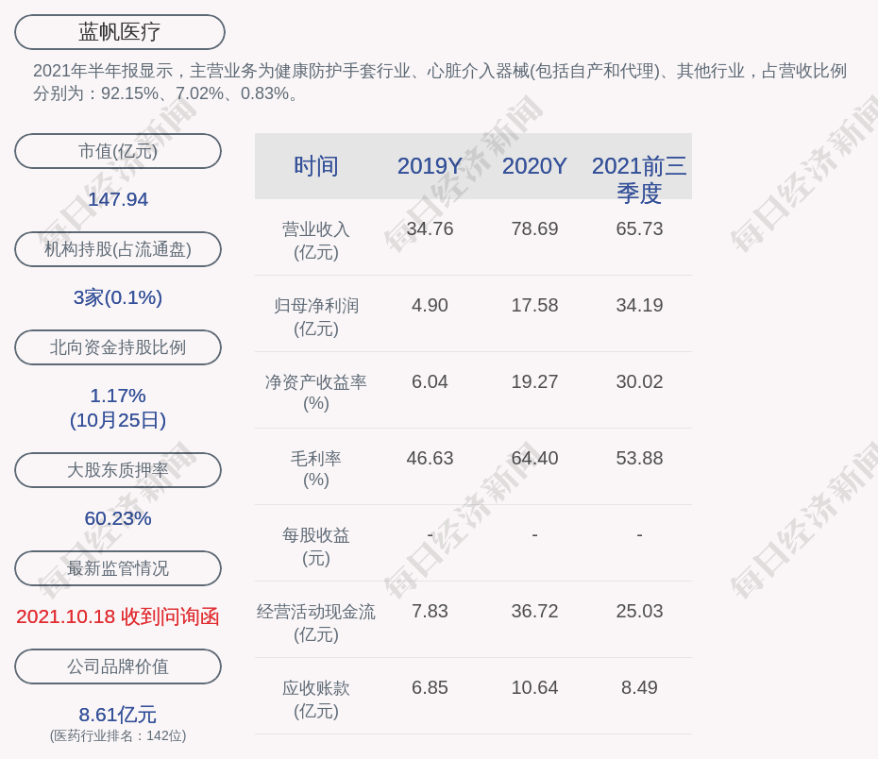Click the 60.23% pledge rate value
Viewport: 878px width, 759px height.
[x=118, y=518]
